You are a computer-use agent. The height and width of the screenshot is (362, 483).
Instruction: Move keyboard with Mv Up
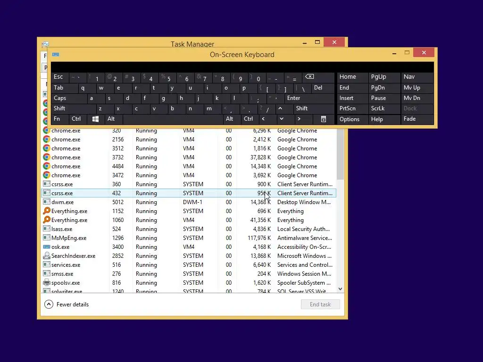click(417, 88)
